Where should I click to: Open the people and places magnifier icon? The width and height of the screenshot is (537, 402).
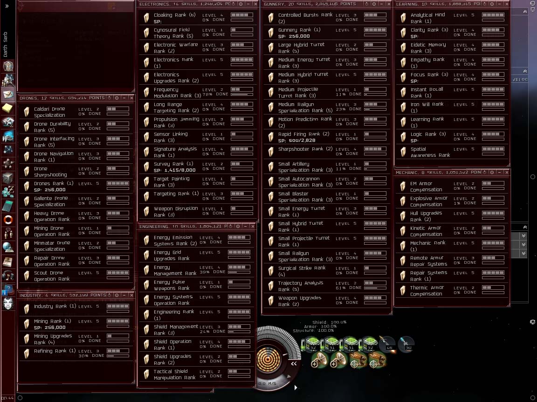8,80
